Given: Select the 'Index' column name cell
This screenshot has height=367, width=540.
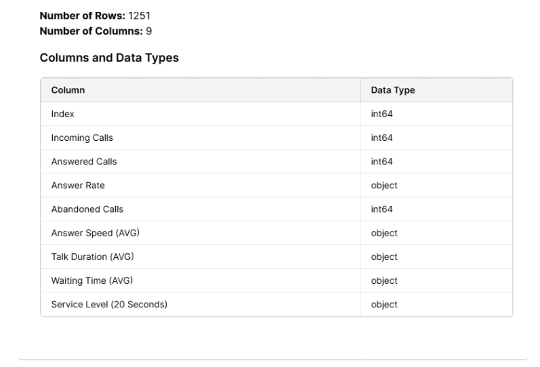Looking at the screenshot, I should (62, 114).
